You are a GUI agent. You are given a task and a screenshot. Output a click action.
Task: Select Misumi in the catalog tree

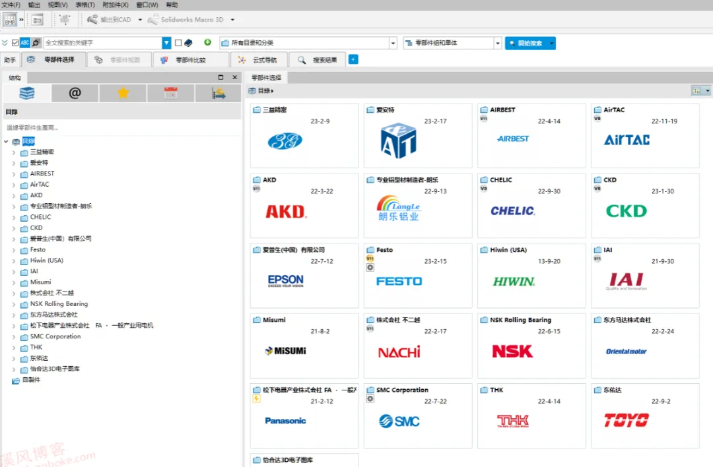40,282
